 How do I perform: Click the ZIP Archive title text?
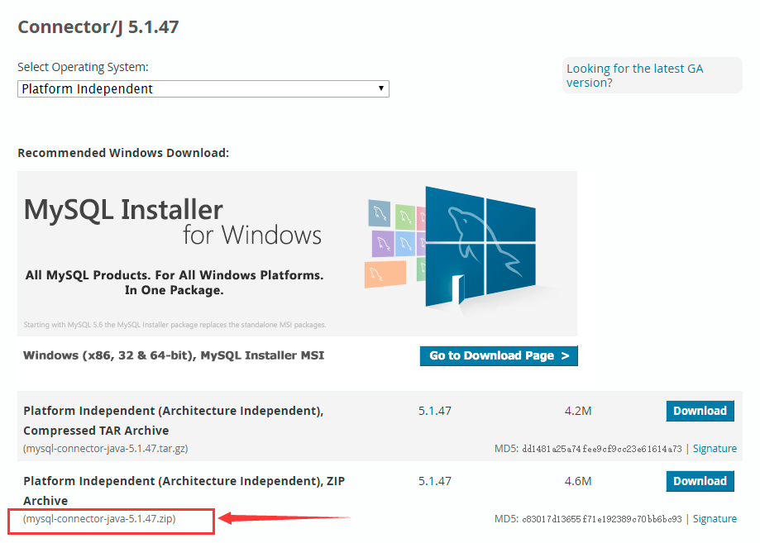point(184,491)
